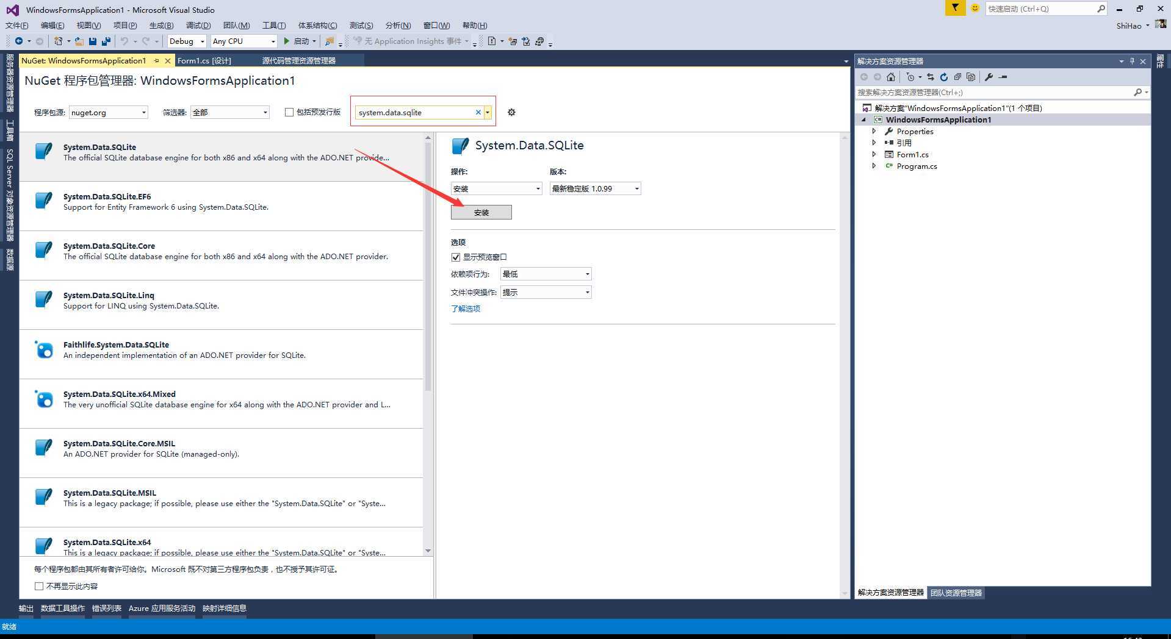The width and height of the screenshot is (1171, 639).
Task: Click the notifications filter flag icon
Action: click(955, 8)
